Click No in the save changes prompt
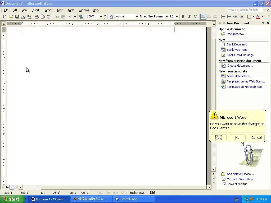This screenshot has width=271, height=203. 237,137
